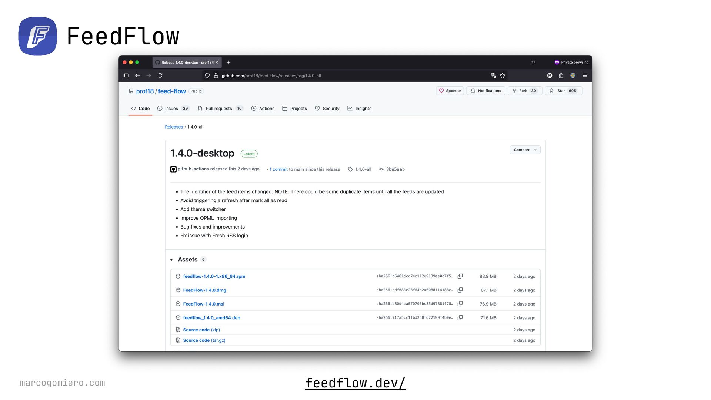
Task: Open a new tab with the plus button
Action: [228, 63]
